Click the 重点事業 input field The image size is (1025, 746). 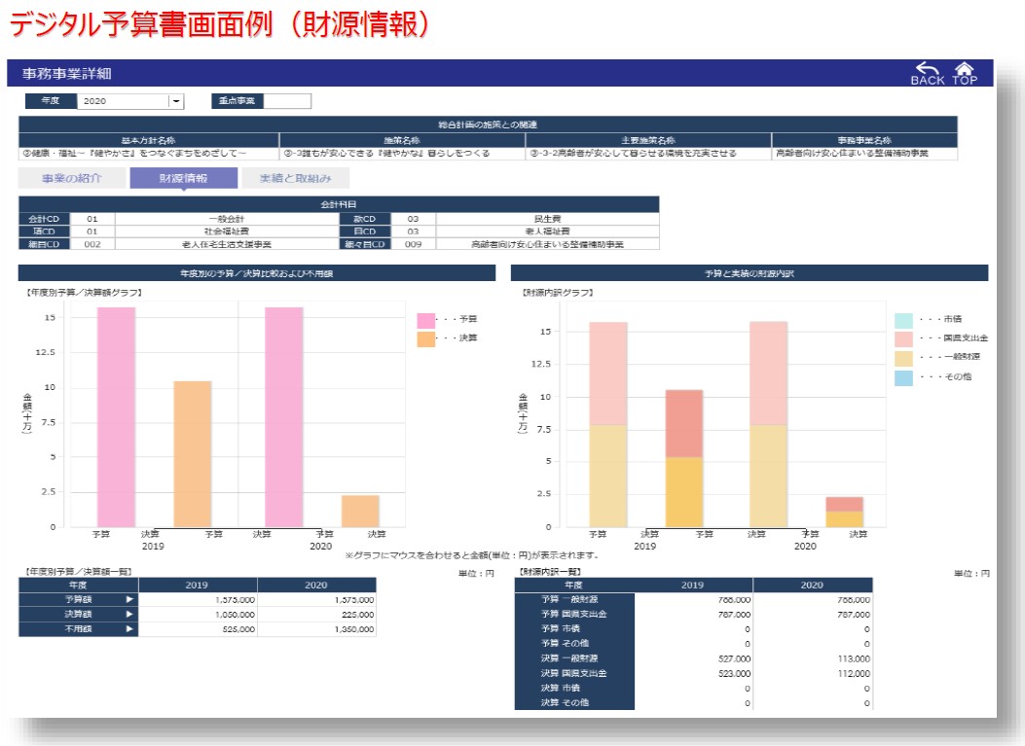click(287, 101)
